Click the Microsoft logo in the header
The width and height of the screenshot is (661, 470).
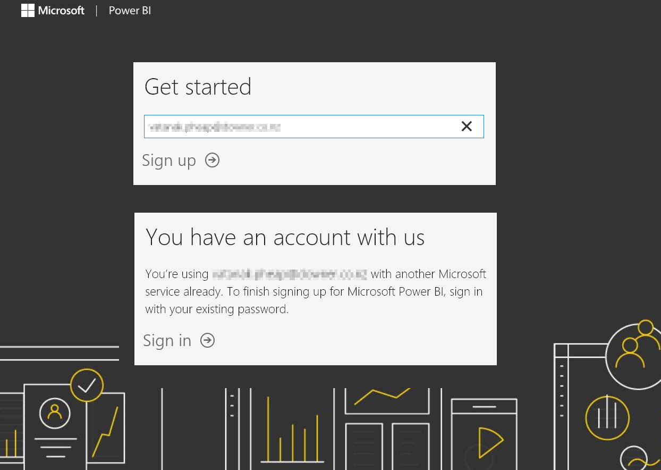(x=53, y=10)
